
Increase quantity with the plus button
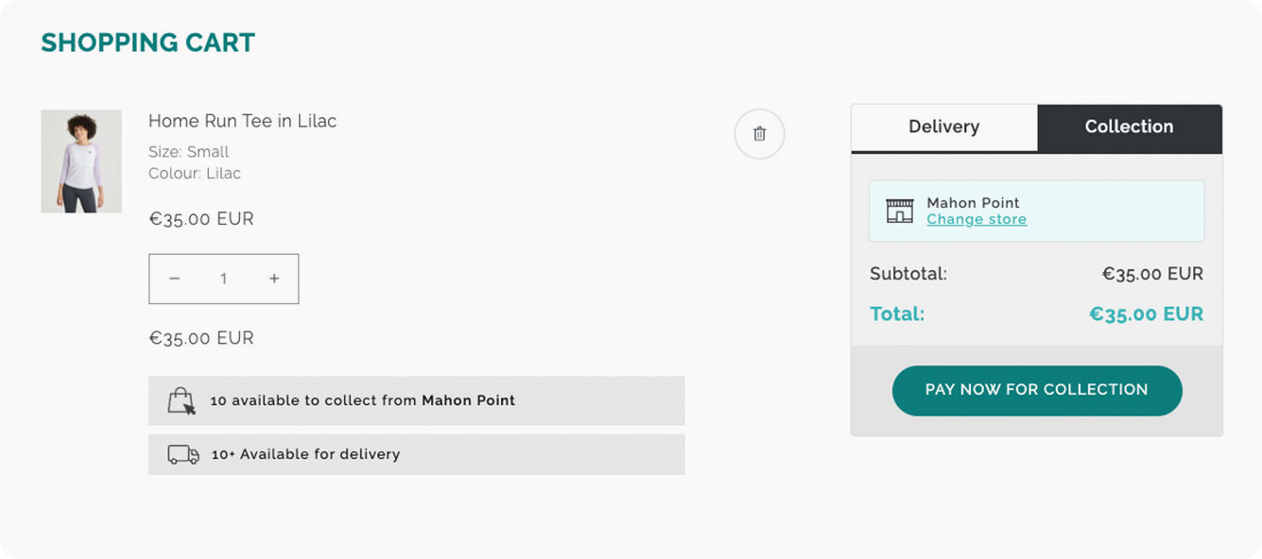(x=274, y=279)
